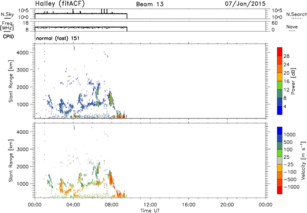Click the '18' frequency axis tick

(x=26, y=23)
